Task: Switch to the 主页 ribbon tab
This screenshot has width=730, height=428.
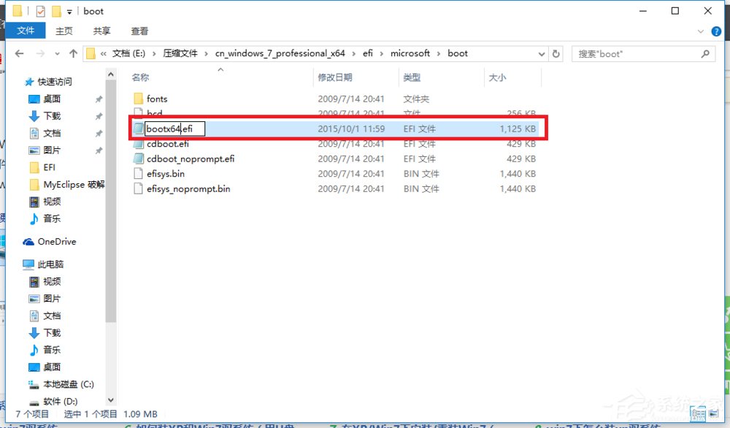Action: tap(64, 31)
